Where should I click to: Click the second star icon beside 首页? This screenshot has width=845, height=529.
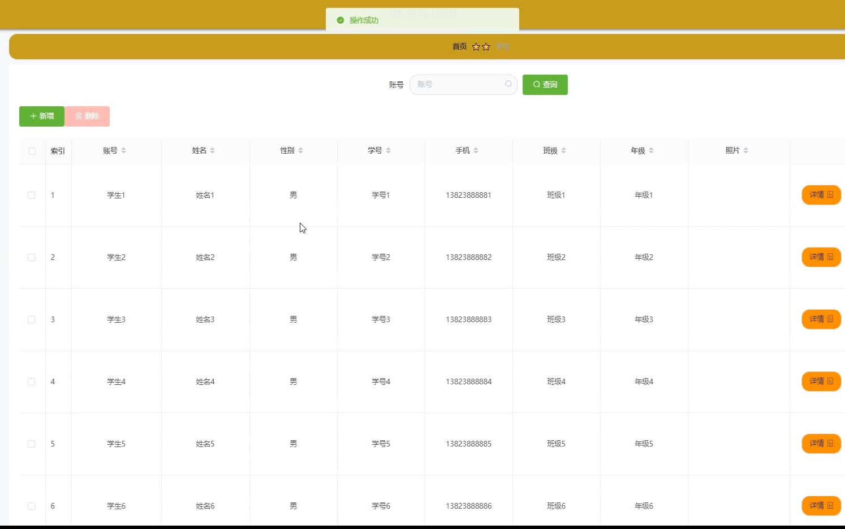click(486, 47)
